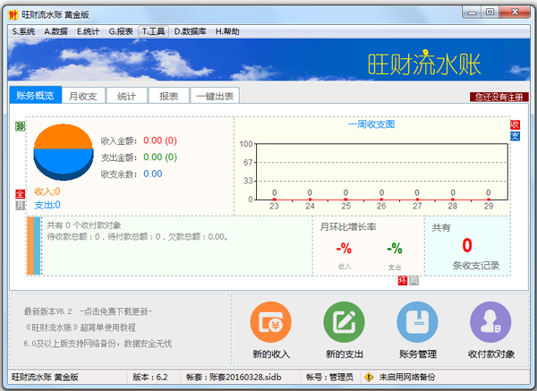Image resolution: width=537 pixels, height=391 pixels.
Task: Click the orange vertical bar beside receivables panel
Action: click(30, 246)
